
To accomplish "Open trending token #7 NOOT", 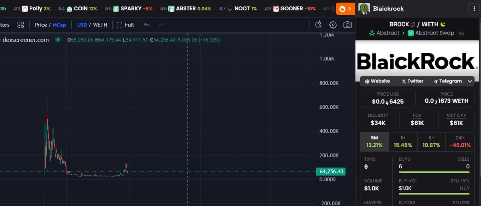I will tap(238, 8).
